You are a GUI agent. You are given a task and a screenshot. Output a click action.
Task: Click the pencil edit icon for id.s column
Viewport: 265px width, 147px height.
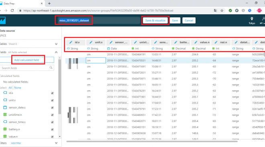pyautogui.click(x=71, y=42)
